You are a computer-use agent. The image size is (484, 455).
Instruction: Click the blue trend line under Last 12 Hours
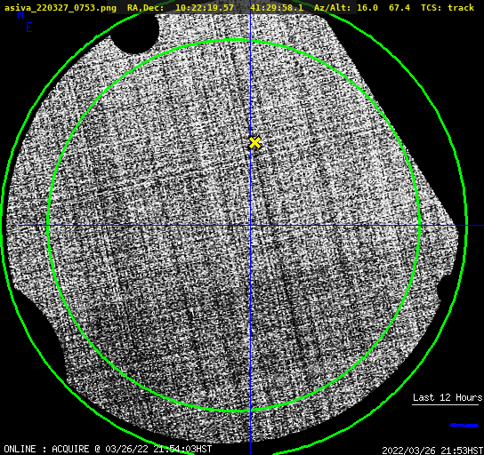[464, 425]
